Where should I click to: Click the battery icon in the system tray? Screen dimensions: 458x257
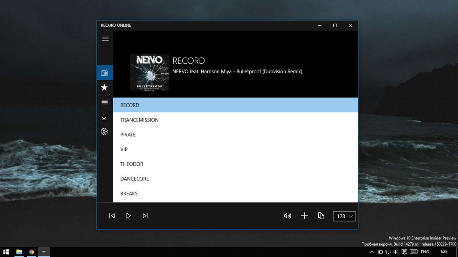380,252
